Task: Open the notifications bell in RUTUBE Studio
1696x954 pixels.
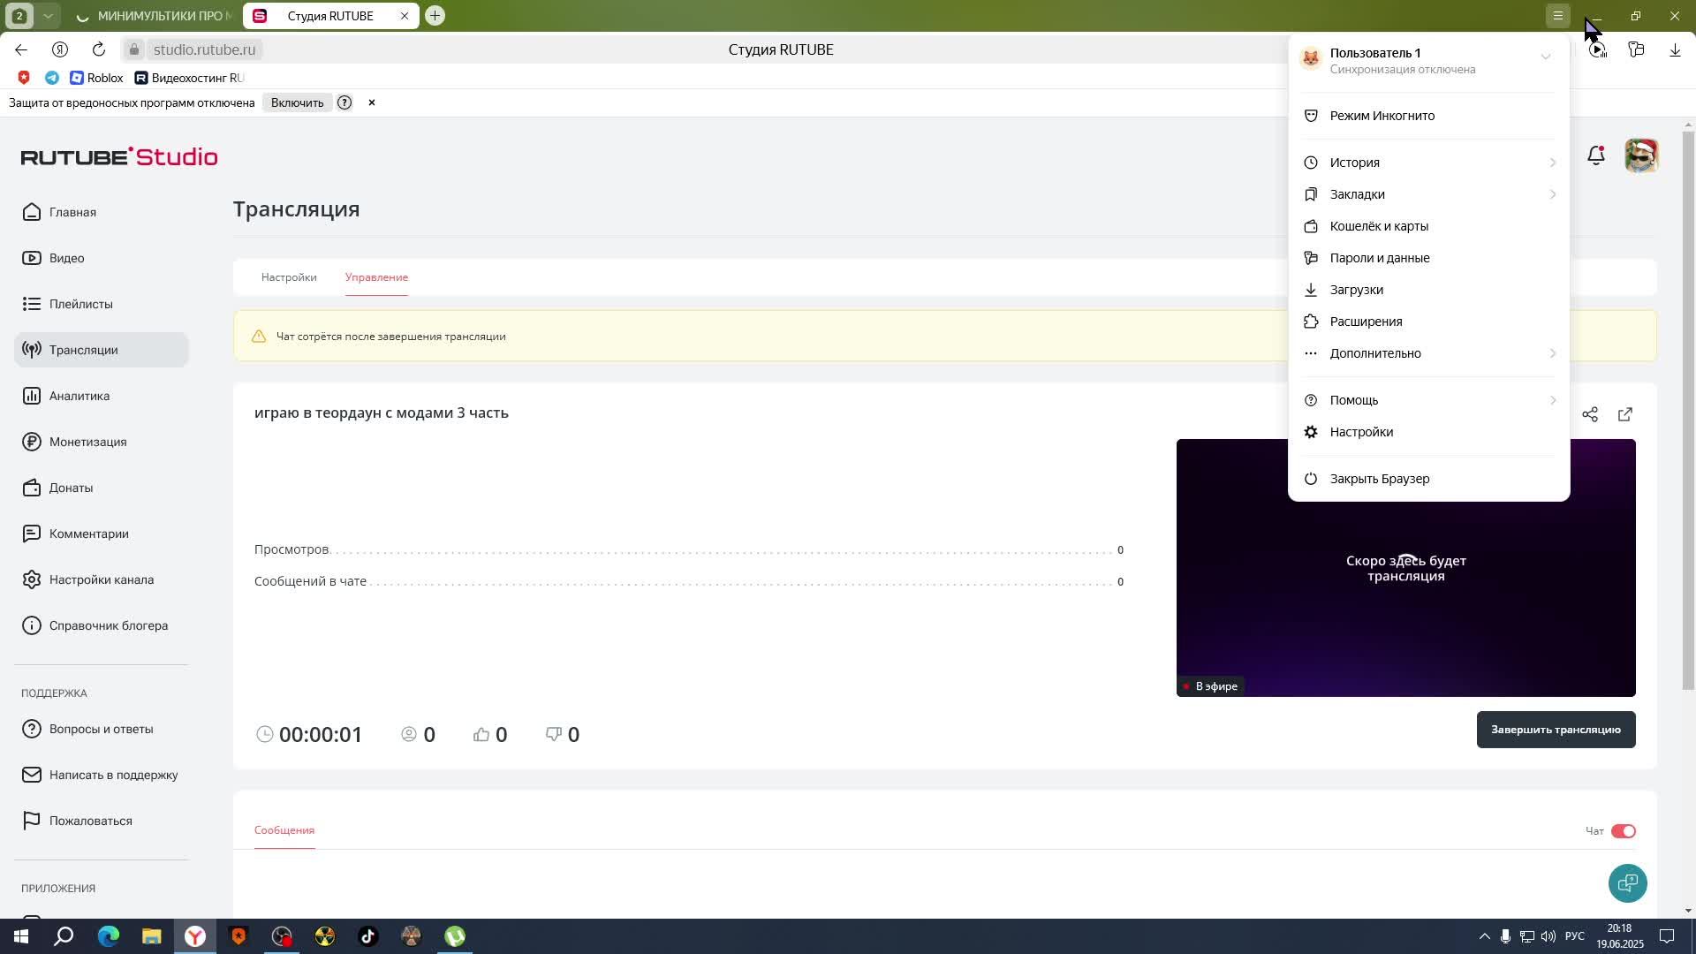Action: tap(1595, 155)
